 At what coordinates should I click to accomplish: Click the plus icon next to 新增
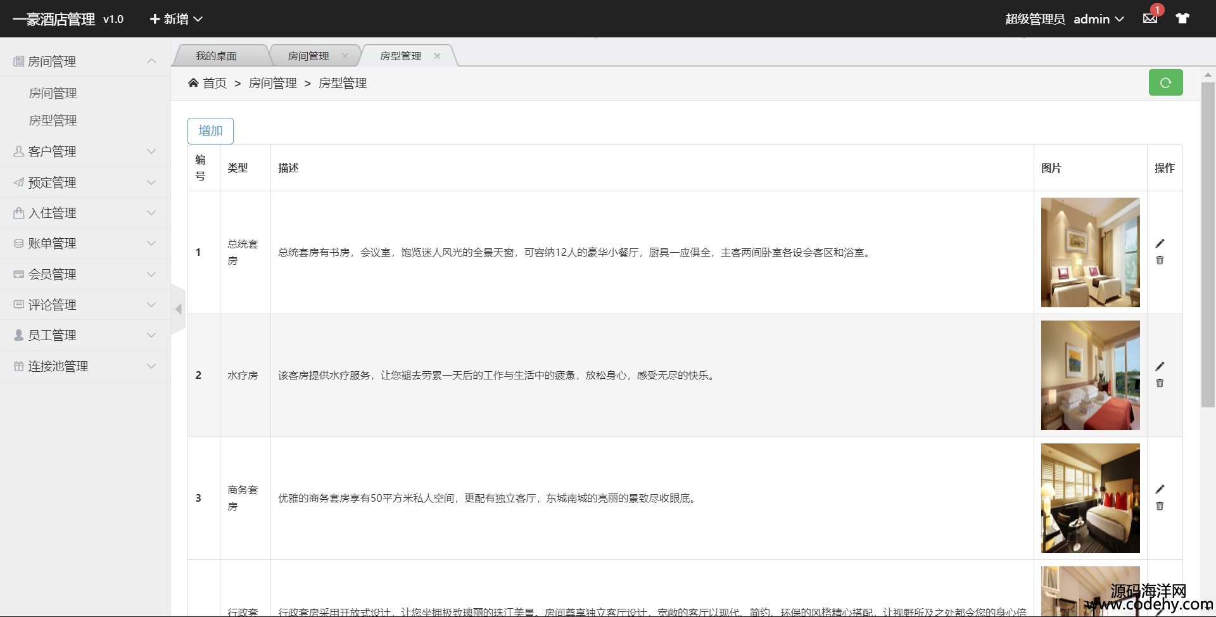[x=155, y=19]
